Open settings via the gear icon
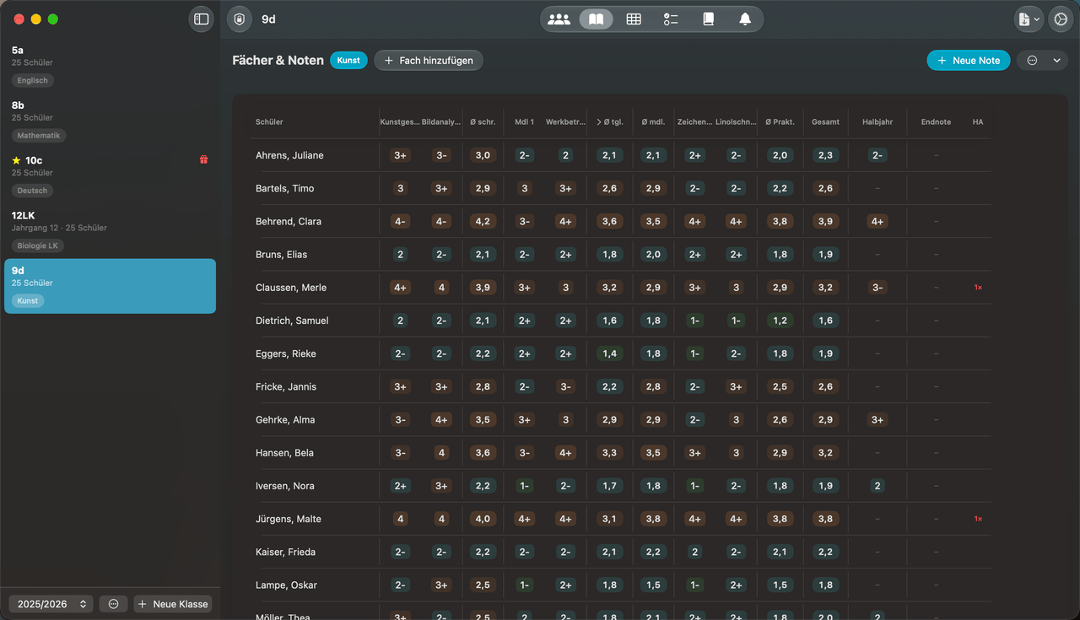1080x620 pixels. click(1061, 19)
